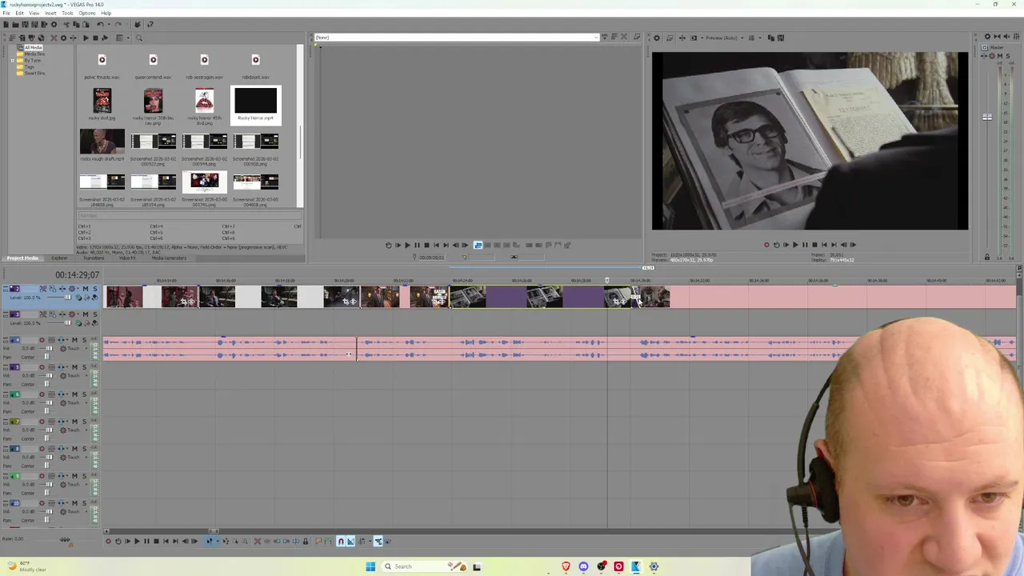1024x576 pixels.
Task: Click the track 2 Level slider
Action: 67,298
